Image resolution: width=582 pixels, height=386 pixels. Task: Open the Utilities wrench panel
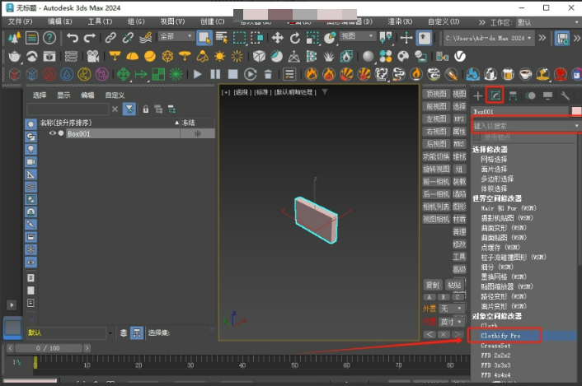pyautogui.click(x=565, y=95)
